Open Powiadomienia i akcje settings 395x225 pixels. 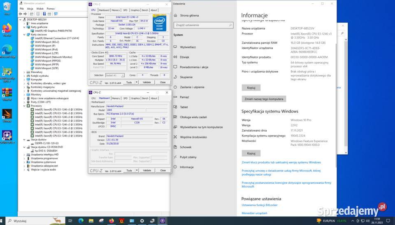click(x=194, y=67)
